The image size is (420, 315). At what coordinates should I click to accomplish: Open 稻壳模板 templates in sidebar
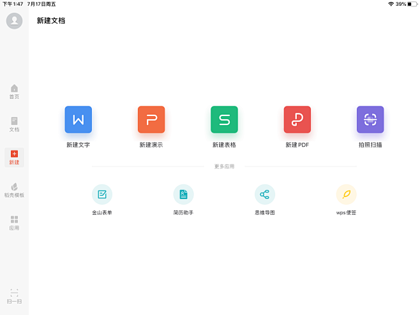[x=14, y=190]
